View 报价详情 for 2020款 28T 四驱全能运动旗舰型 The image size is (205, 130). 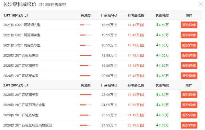[x=189, y=126]
